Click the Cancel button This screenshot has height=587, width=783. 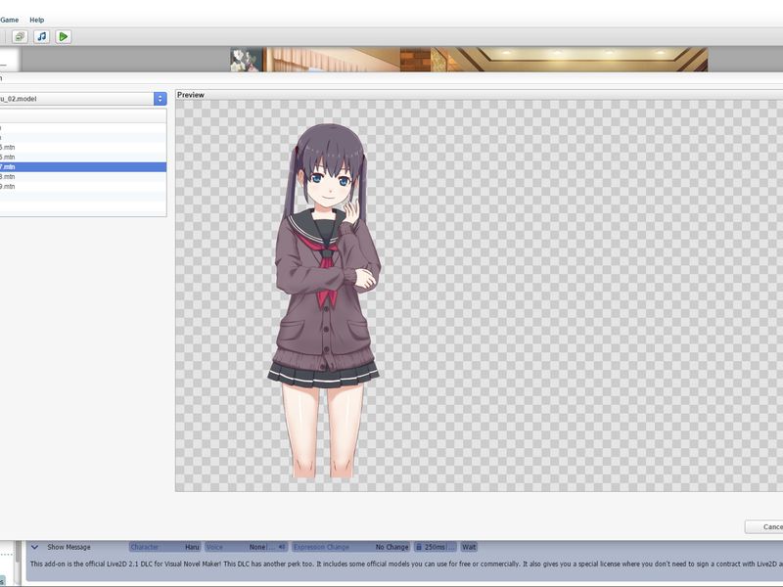[765, 526]
